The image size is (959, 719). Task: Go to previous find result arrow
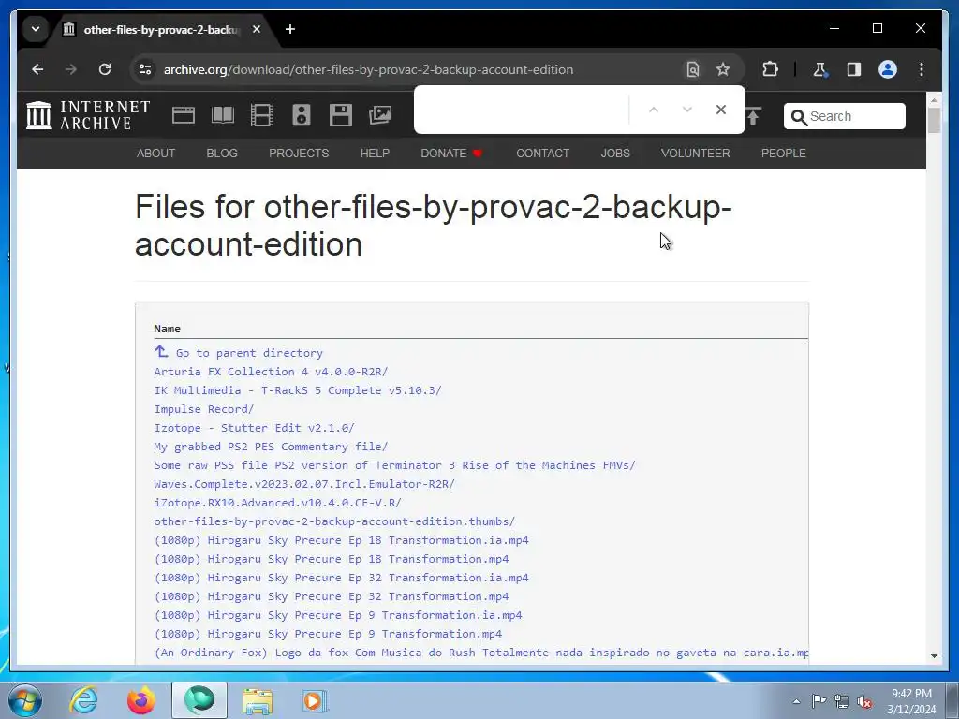pos(653,110)
